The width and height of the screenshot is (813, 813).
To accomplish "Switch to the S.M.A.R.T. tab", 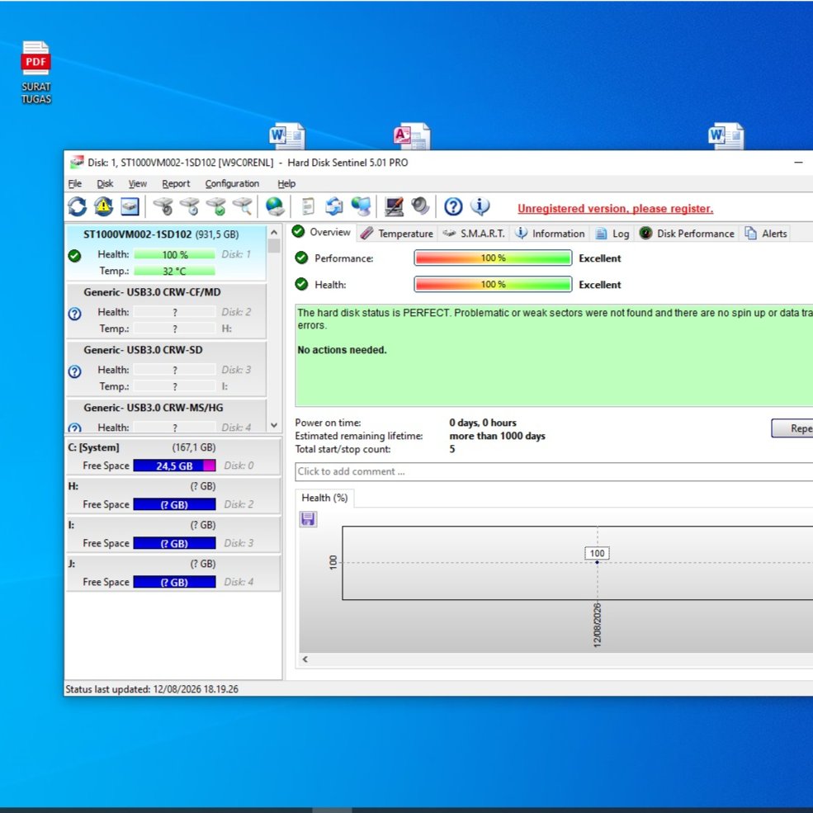I will pyautogui.click(x=473, y=234).
